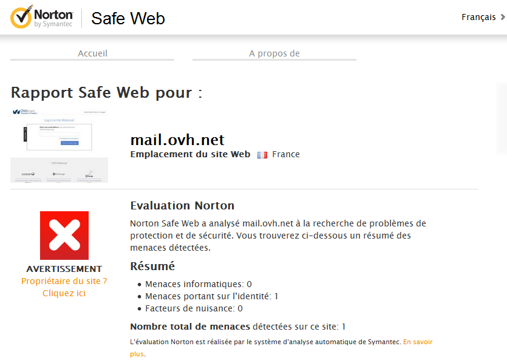The height and width of the screenshot is (363, 507).
Task: Open the Français language selector
Action: 478,18
